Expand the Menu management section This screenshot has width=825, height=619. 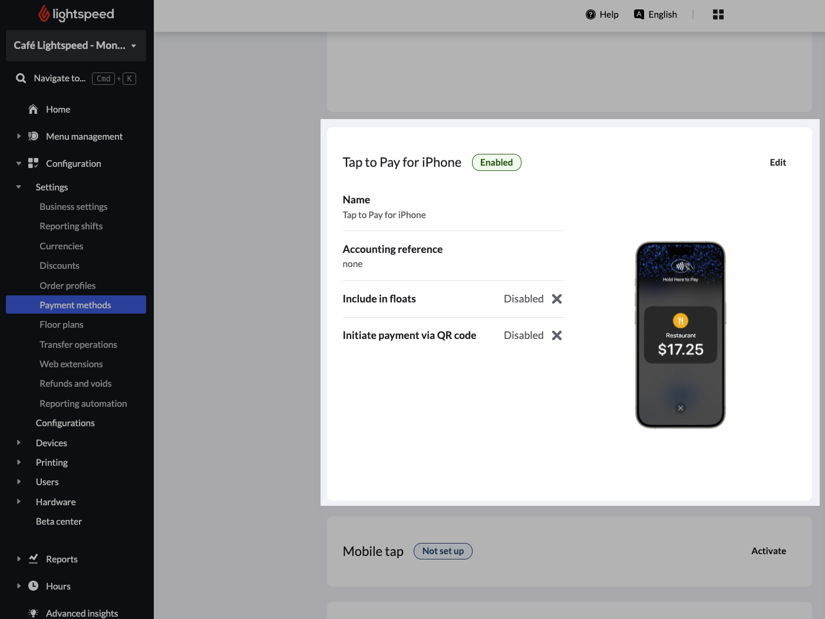(x=19, y=136)
